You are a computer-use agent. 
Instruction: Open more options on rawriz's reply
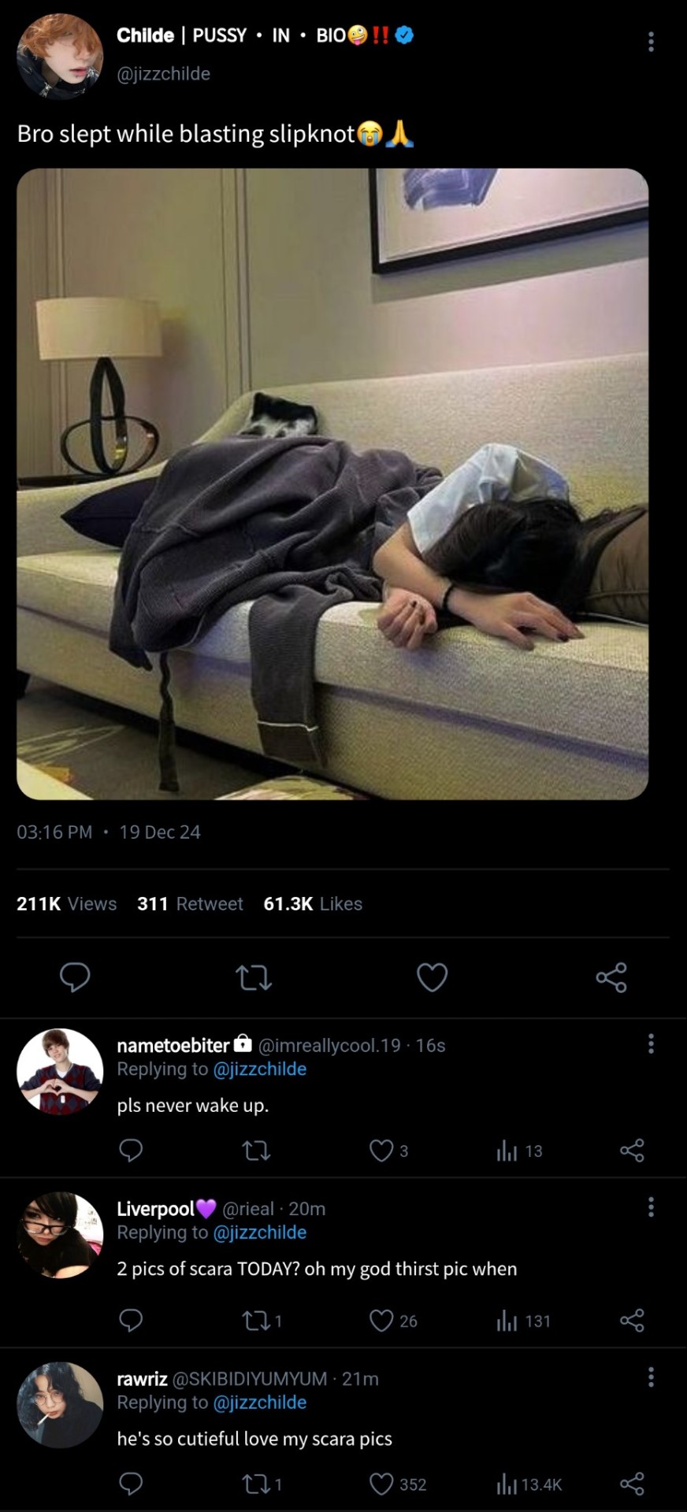tap(651, 1377)
